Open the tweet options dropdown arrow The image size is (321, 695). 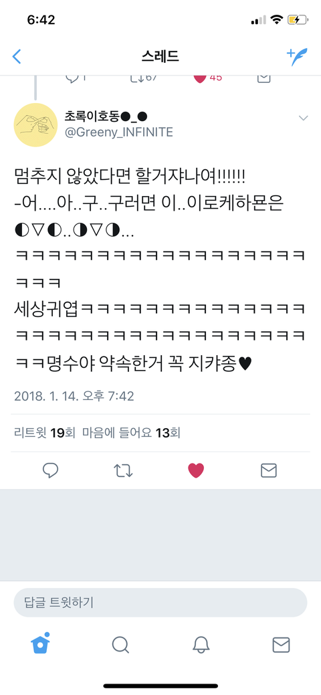click(x=304, y=118)
